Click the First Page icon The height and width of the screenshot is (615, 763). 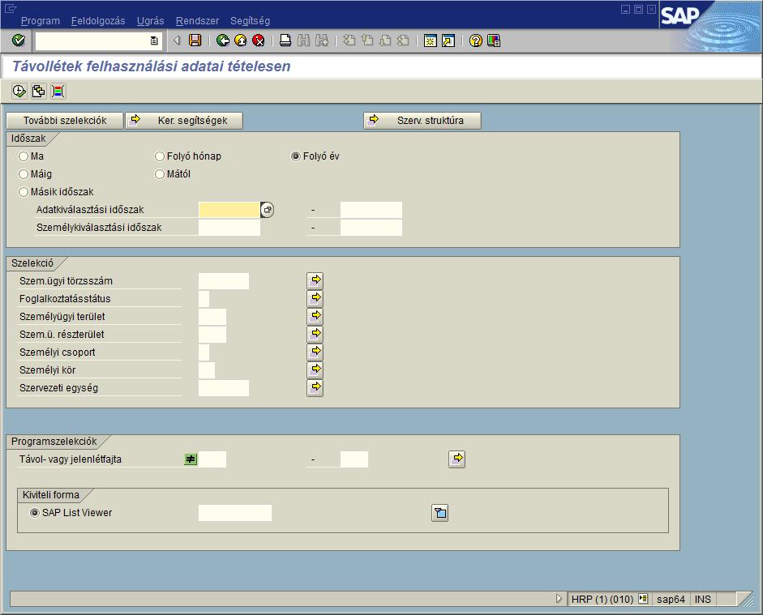pos(349,41)
